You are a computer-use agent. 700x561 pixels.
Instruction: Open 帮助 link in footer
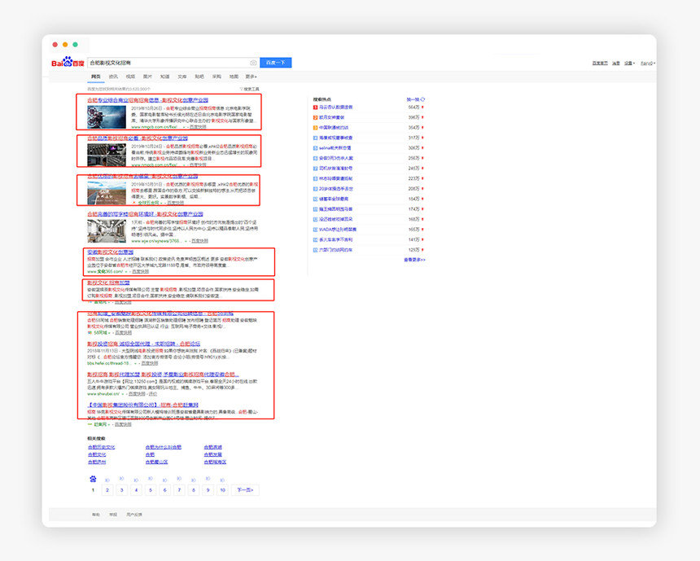(96, 515)
